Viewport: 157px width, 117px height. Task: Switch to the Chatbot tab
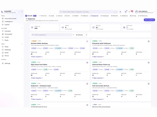point(75,16)
